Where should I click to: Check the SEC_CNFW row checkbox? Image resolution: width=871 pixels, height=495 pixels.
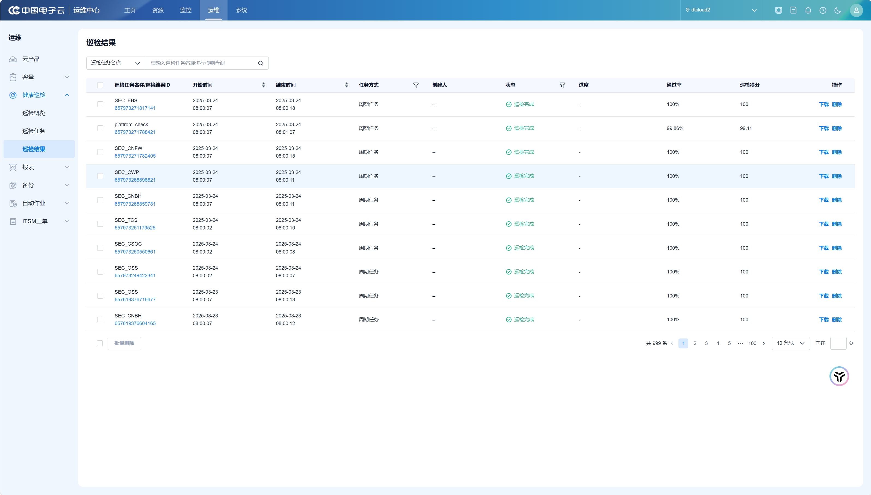click(100, 152)
